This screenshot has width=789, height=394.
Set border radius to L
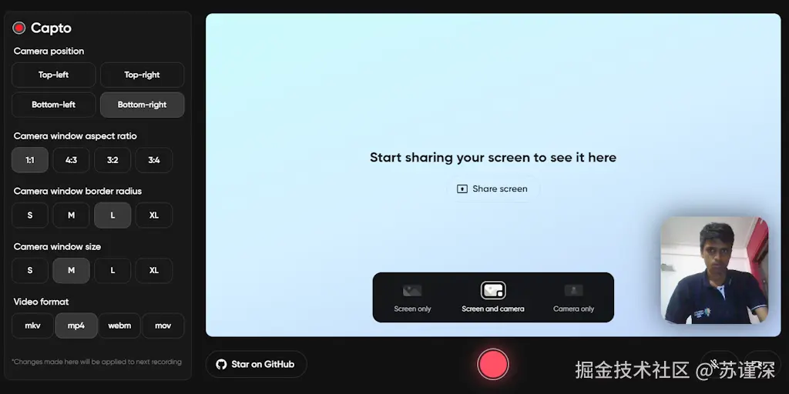coord(112,215)
